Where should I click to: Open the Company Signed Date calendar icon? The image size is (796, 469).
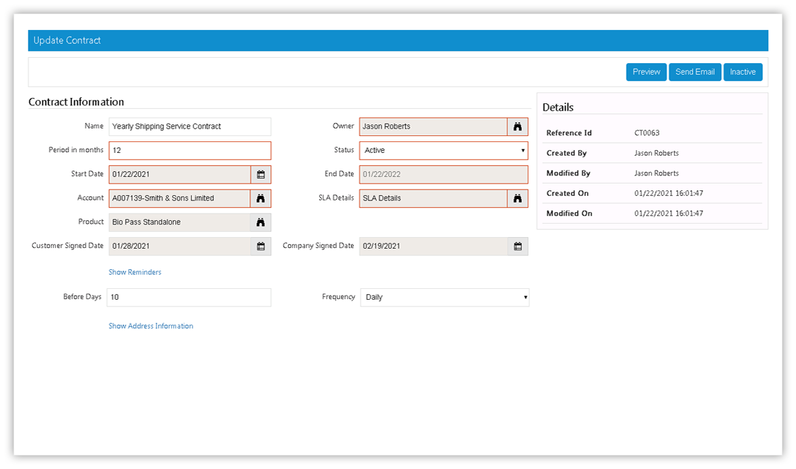[517, 246]
